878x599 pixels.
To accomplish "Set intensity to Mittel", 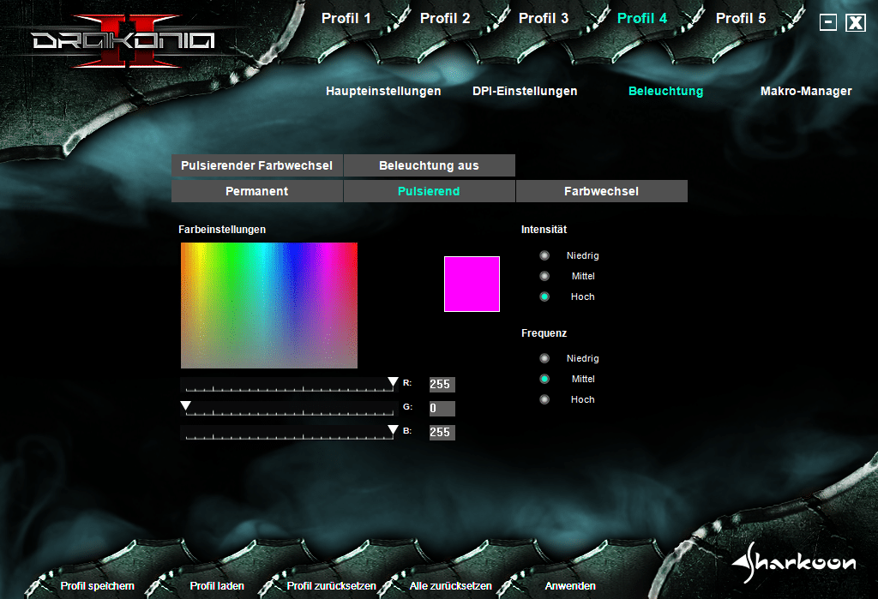I will click(x=544, y=276).
